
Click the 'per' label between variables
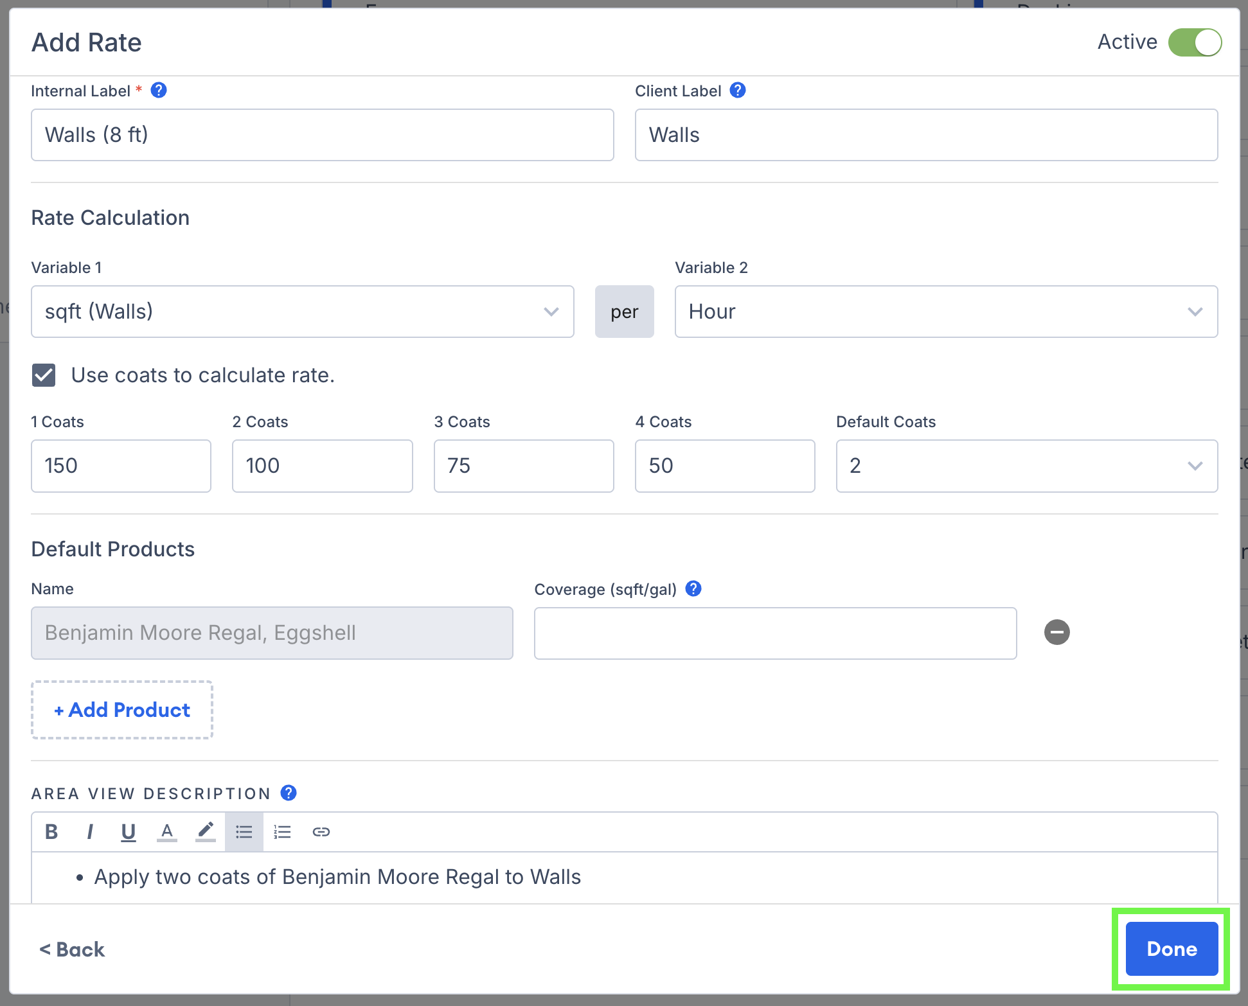tap(625, 312)
